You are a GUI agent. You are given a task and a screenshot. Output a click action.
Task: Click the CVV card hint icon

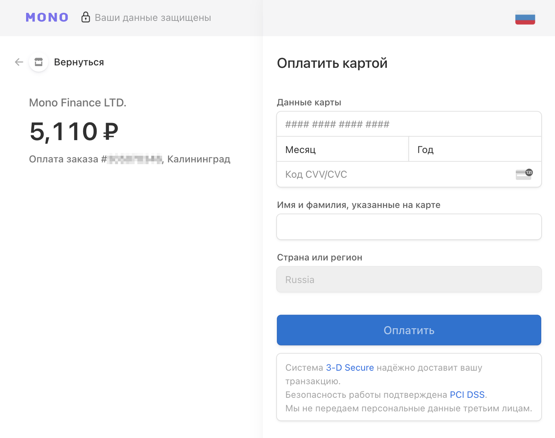[x=524, y=174]
